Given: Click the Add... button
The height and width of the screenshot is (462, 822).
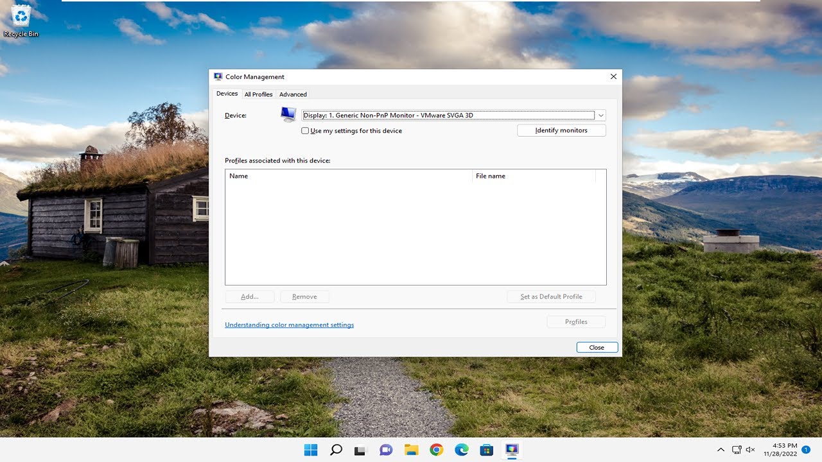Looking at the screenshot, I should tap(250, 296).
